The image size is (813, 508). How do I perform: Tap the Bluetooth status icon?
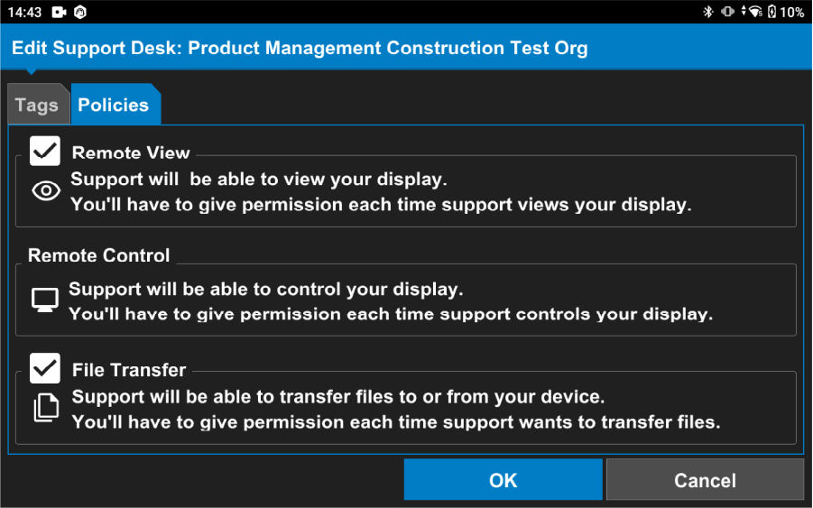pos(708,12)
